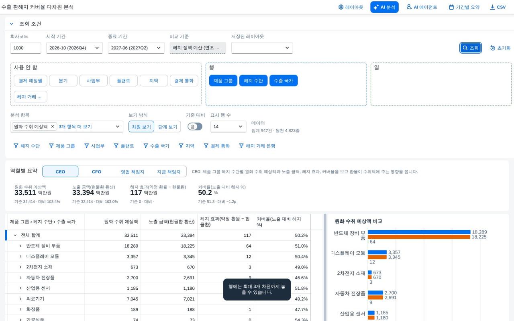Collapse the 조회 조건 section

12,24
